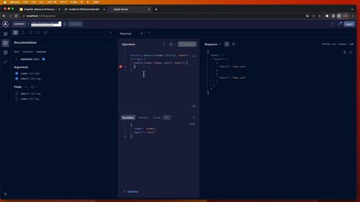Open the help question-mark icon
The width and height of the screenshot is (360, 202).
[x=332, y=24]
